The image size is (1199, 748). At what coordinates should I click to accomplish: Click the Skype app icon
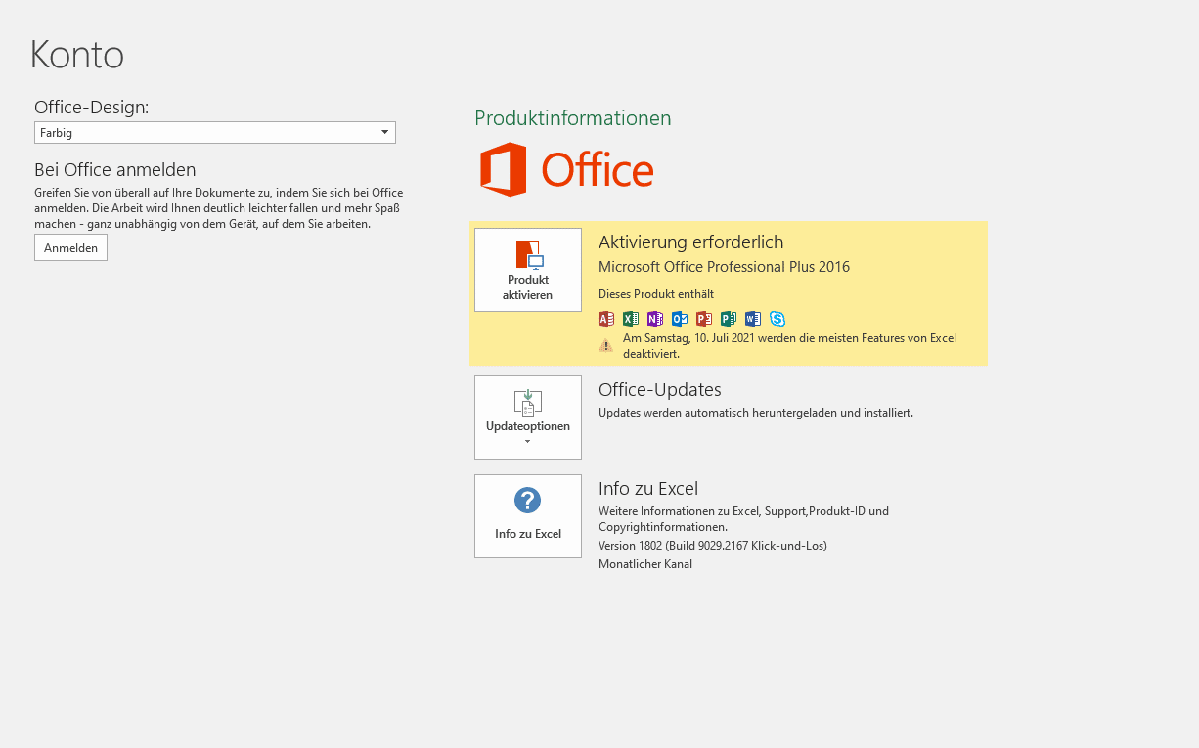(777, 318)
